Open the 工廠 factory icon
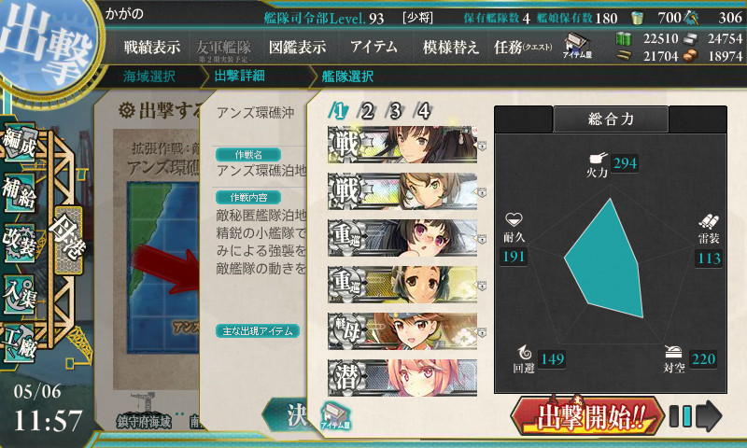Viewport: 747px width, 448px height. click(20, 343)
